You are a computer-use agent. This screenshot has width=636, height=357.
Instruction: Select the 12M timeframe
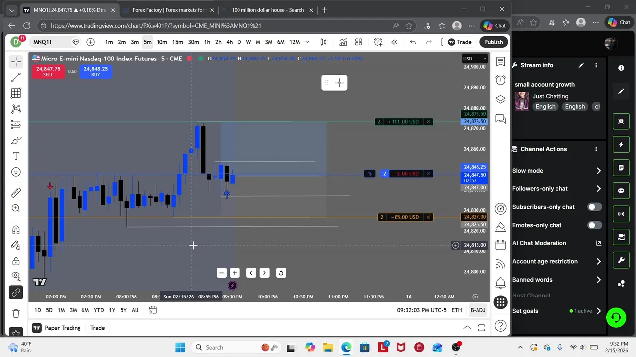(x=295, y=42)
